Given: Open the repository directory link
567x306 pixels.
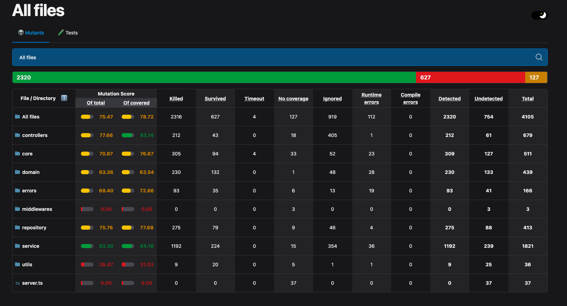Looking at the screenshot, I should 34,228.
